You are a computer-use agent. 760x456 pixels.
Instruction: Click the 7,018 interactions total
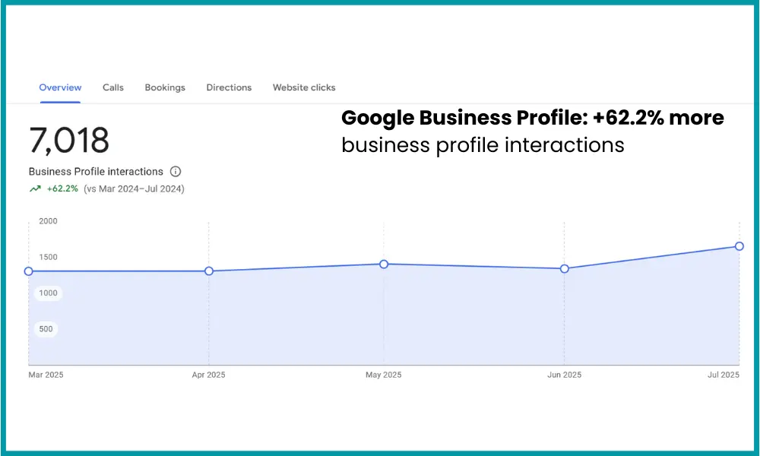[x=68, y=141]
